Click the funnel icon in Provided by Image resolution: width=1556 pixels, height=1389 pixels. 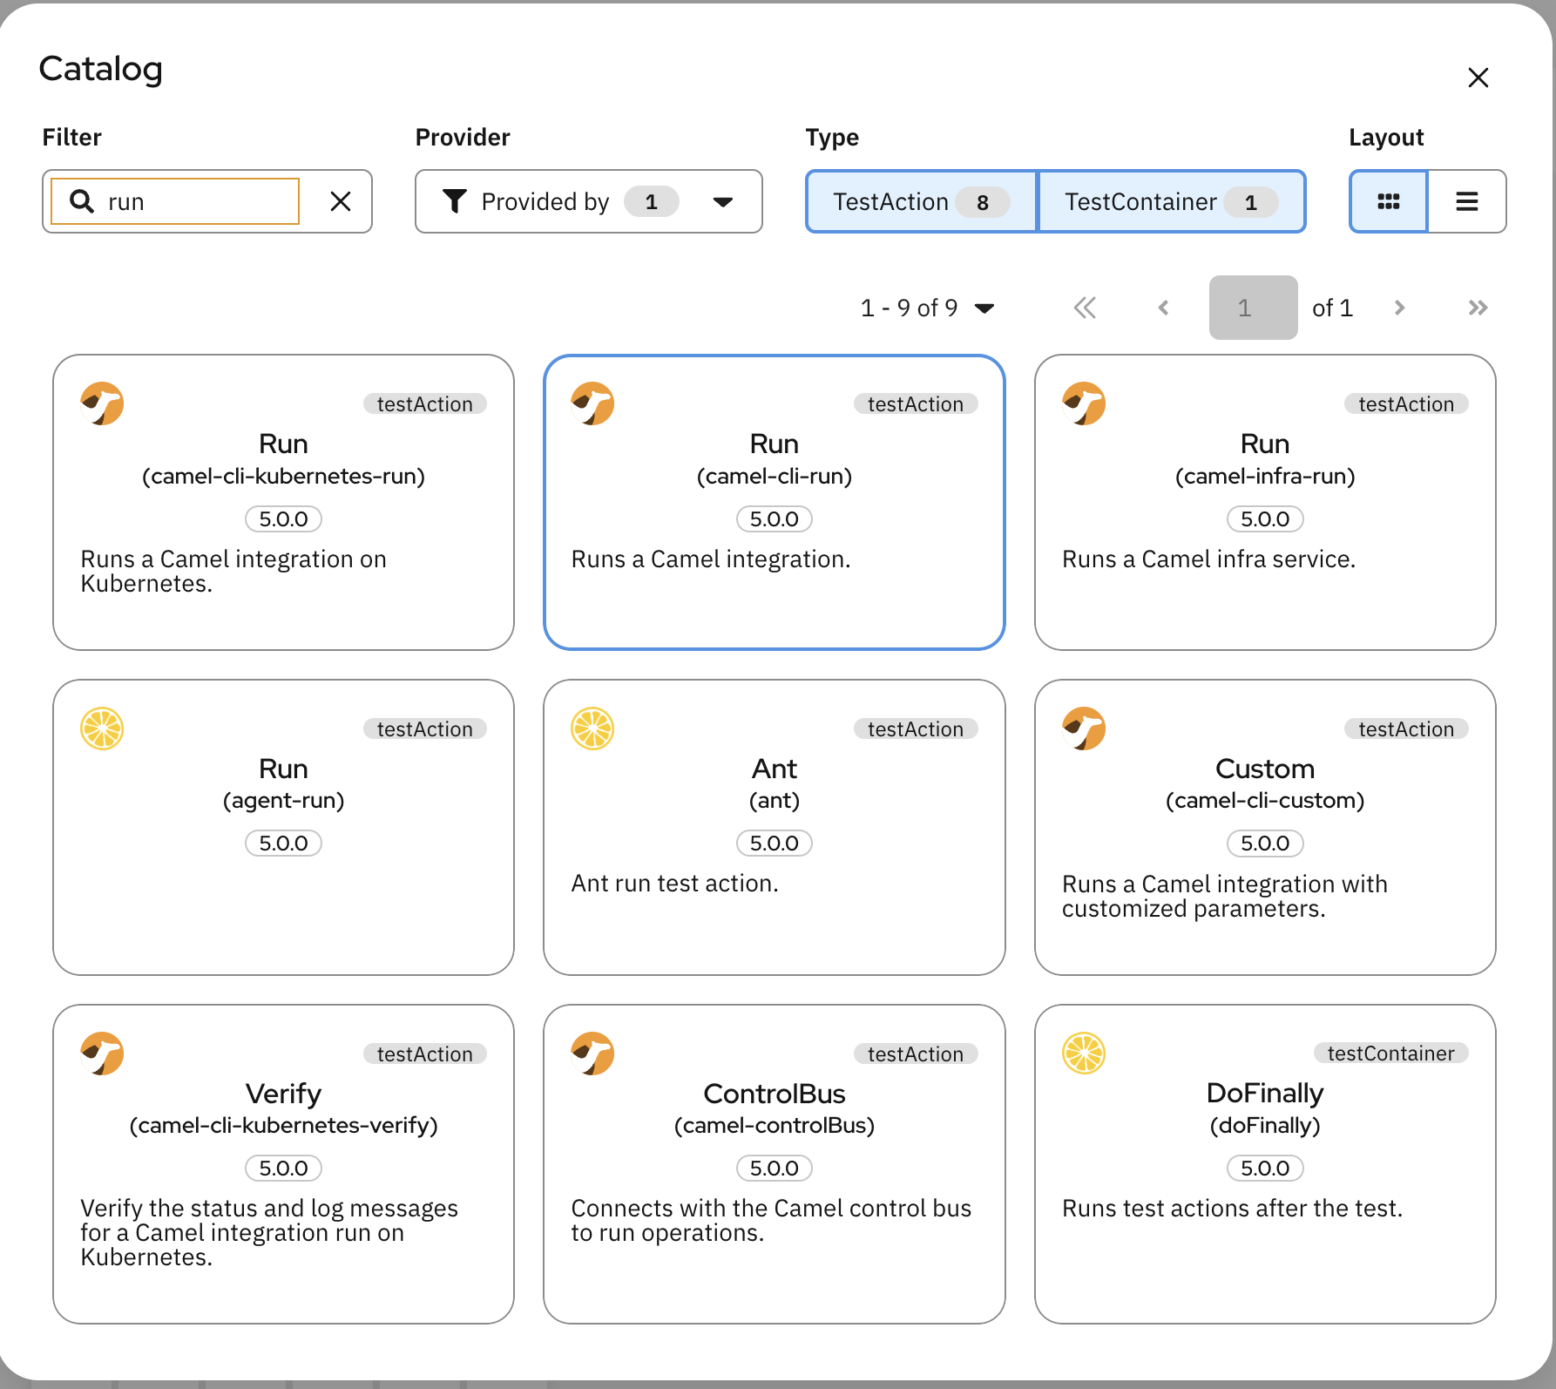pyautogui.click(x=455, y=201)
